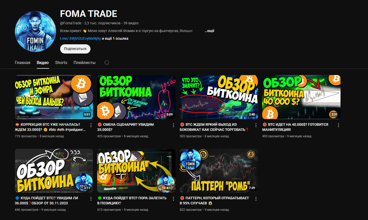Open three-dot menu for 'BTC ЖДЕМ ЯРКИЙ ВЫХОД' video
Viewport: 368px width, 220px height.
tap(256, 125)
